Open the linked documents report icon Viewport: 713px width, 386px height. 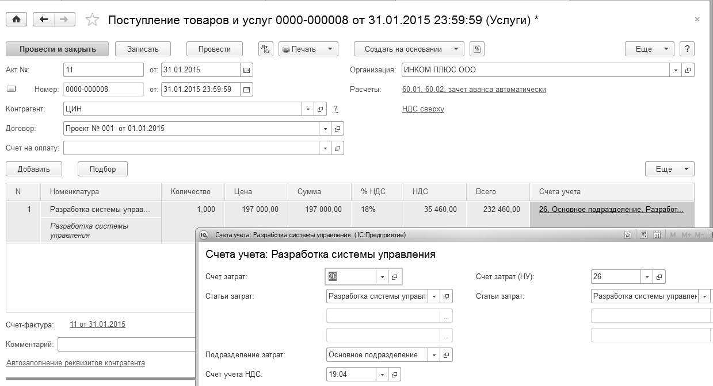tap(476, 49)
